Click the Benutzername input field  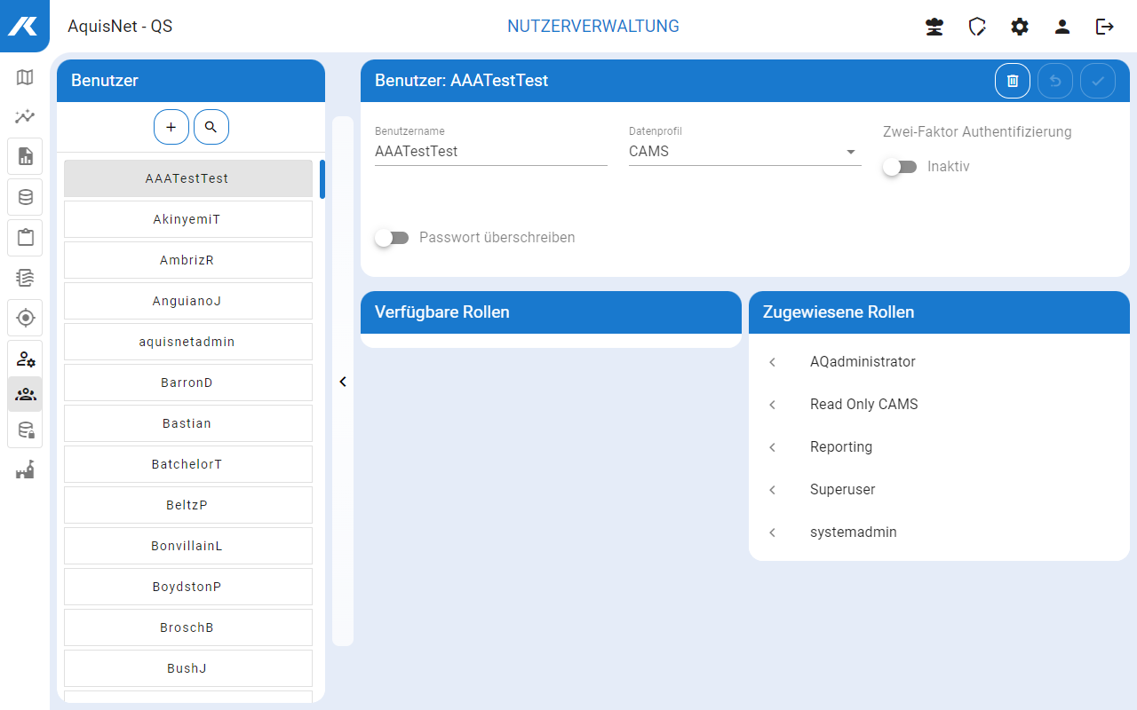[x=490, y=152]
